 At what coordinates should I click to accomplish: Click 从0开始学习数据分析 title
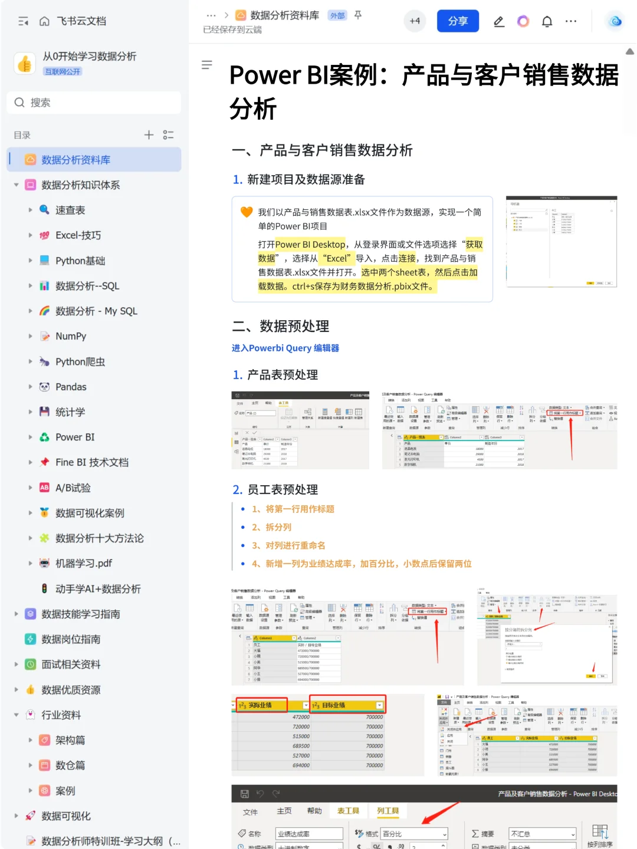pyautogui.click(x=90, y=57)
